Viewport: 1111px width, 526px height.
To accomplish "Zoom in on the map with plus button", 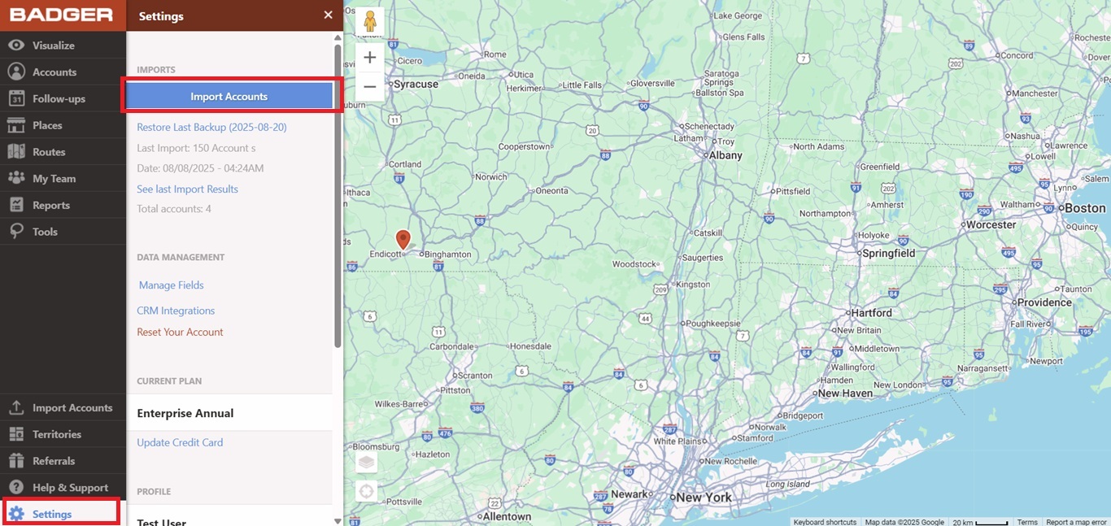I will tap(370, 58).
